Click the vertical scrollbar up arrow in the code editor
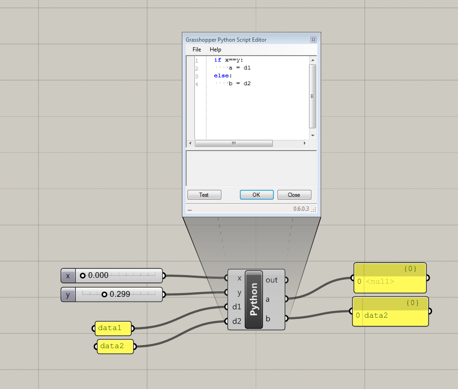 (313, 60)
